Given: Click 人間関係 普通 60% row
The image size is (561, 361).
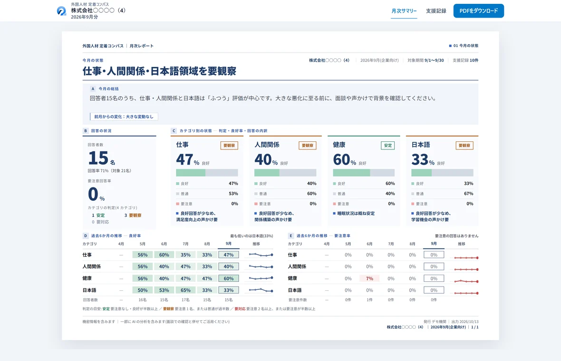Looking at the screenshot, I should 285,194.
